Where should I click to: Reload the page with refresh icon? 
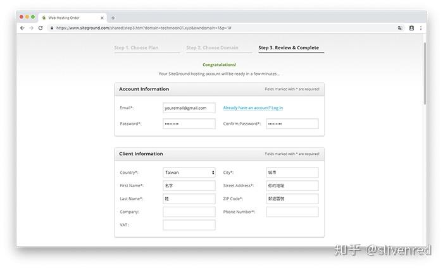coord(41,28)
